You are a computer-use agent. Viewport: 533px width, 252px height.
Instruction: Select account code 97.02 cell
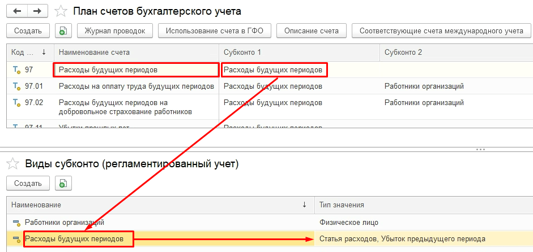[34, 102]
